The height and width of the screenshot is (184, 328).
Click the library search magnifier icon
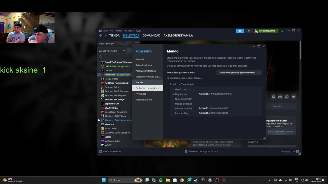(100, 57)
